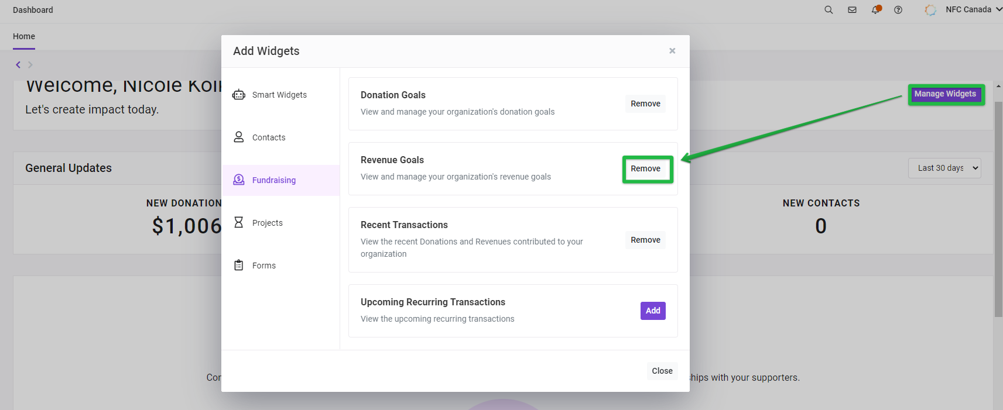Screen dimensions: 1003x410
Task: Click the Fundraising hand-coin icon
Action: pyautogui.click(x=239, y=180)
